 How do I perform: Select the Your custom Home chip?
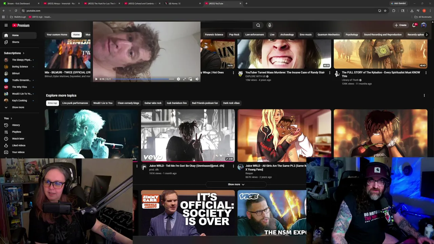coord(57,35)
